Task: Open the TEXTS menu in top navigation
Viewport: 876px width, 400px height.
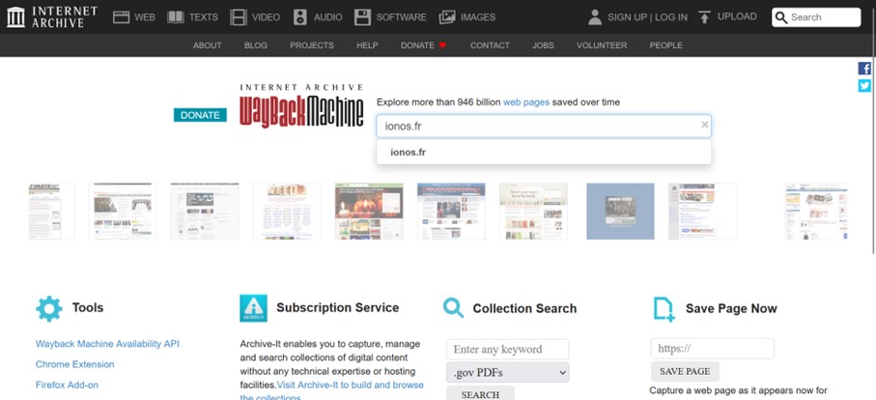Action: tap(192, 16)
